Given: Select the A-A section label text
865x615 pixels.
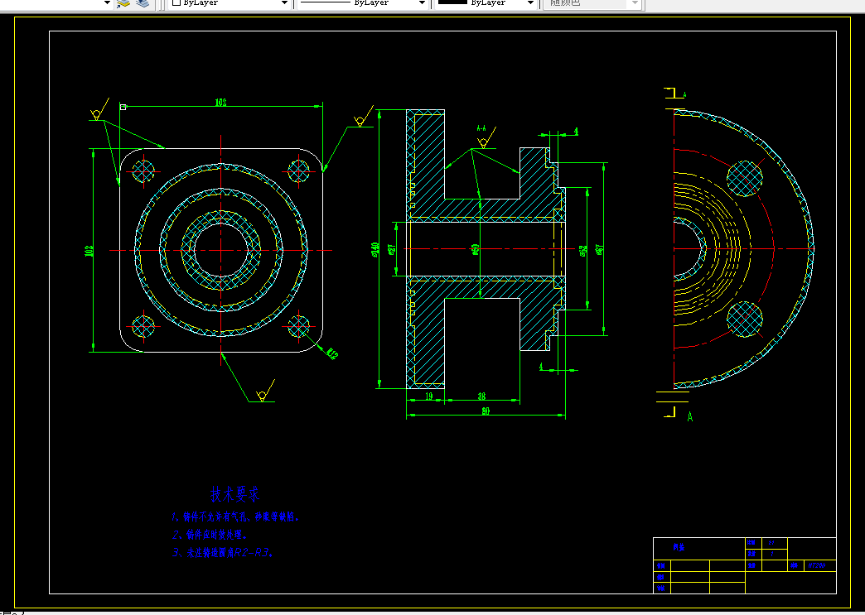Looking at the screenshot, I should point(481,128).
